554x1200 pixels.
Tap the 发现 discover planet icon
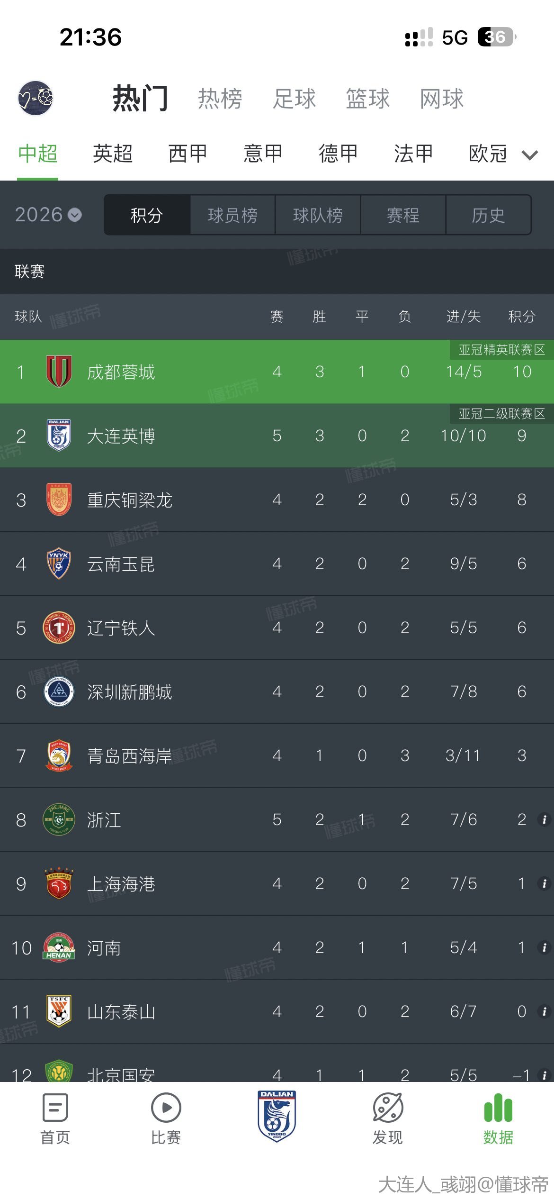388,1108
